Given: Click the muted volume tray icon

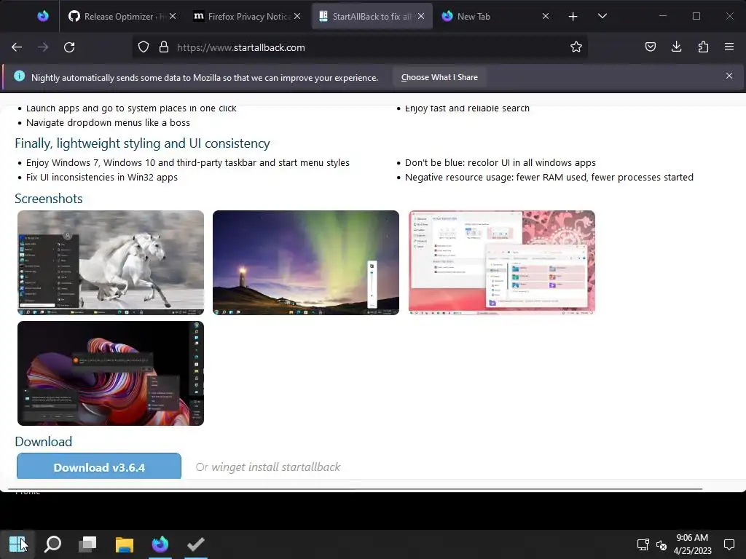Looking at the screenshot, I should (661, 544).
